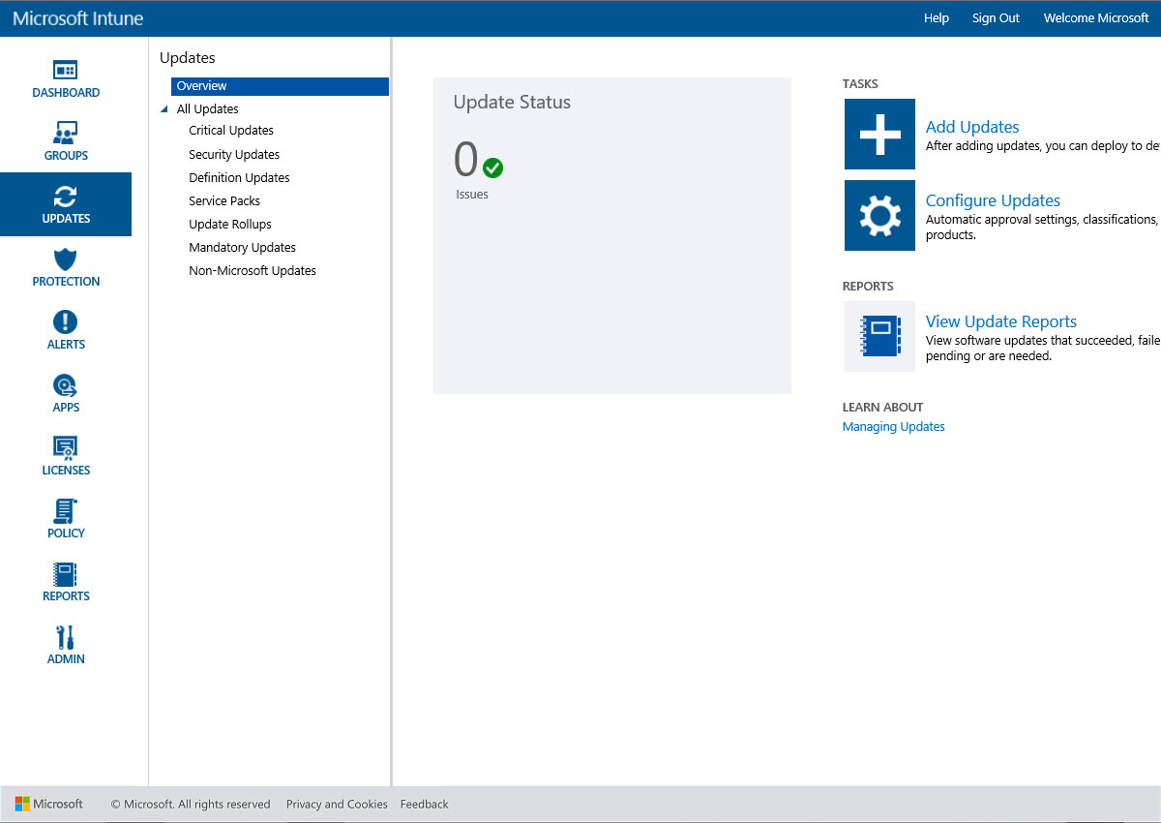Click the Help link in header

pos(937,18)
